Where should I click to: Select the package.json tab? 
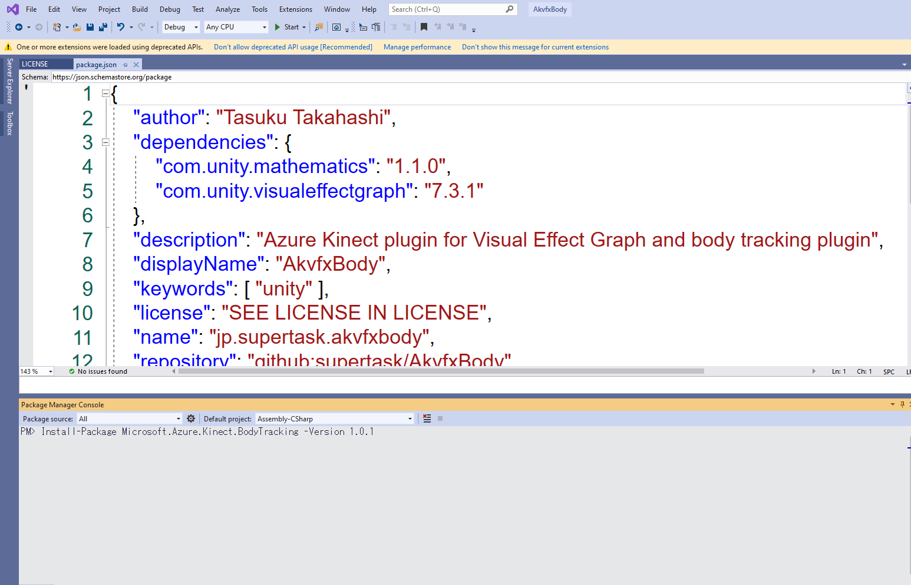click(x=96, y=65)
